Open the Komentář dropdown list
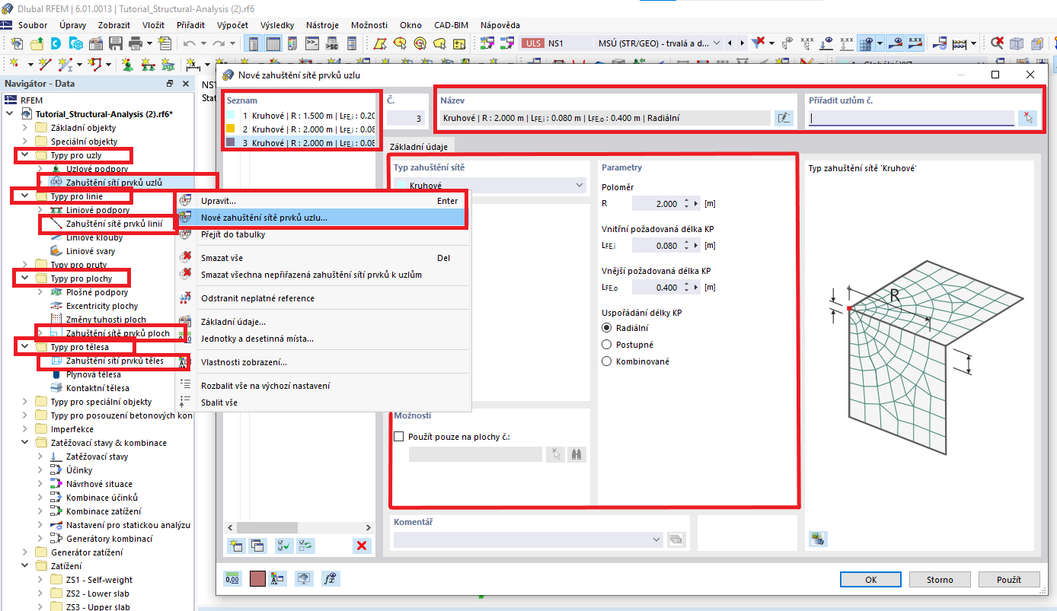The width and height of the screenshot is (1057, 611). 656,539
